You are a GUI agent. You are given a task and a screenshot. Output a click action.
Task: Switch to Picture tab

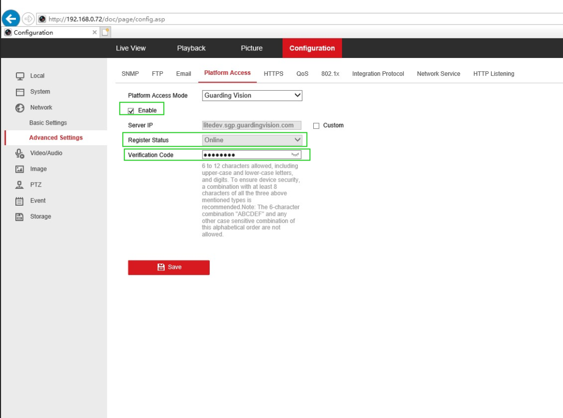252,48
